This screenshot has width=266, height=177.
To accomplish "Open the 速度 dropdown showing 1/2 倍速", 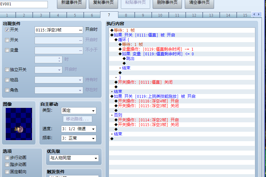I will [79, 129].
